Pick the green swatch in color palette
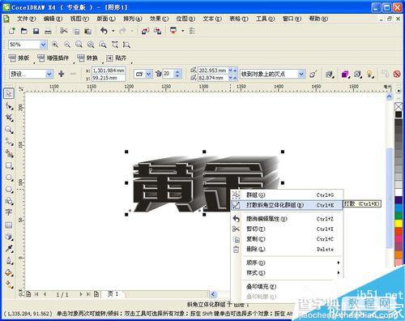Screen dimensions: 405x321 pyautogui.click(x=399, y=216)
